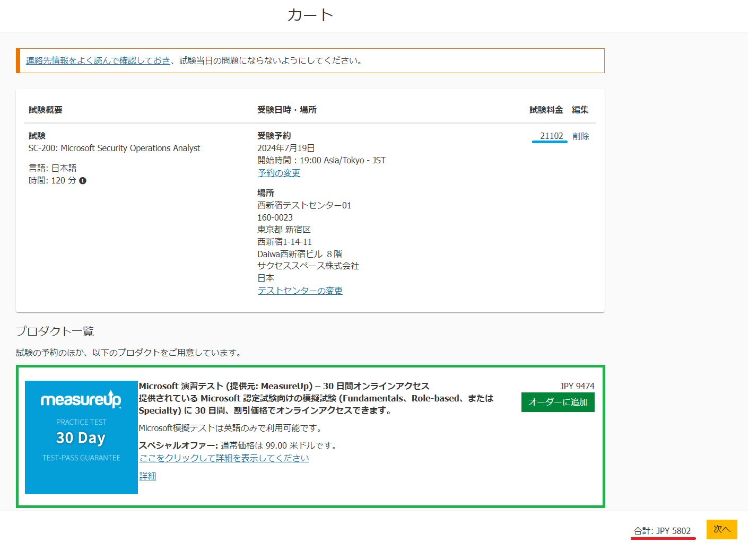Screen dimensions: 749x543
Task: Click the 編集 column header
Action: click(x=580, y=110)
